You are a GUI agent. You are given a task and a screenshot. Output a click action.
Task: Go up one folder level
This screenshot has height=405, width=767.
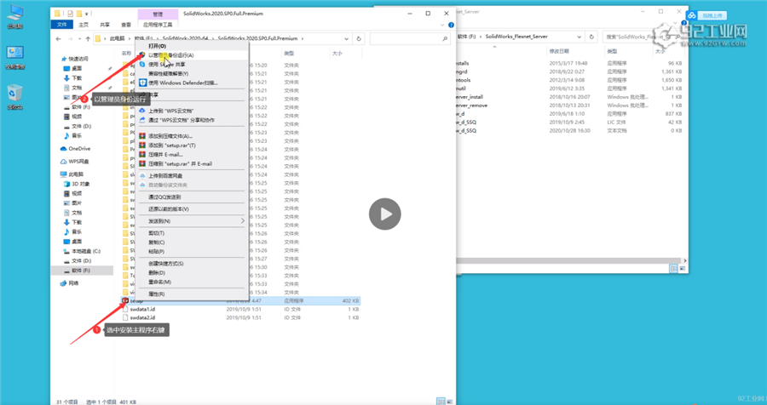pos(88,38)
